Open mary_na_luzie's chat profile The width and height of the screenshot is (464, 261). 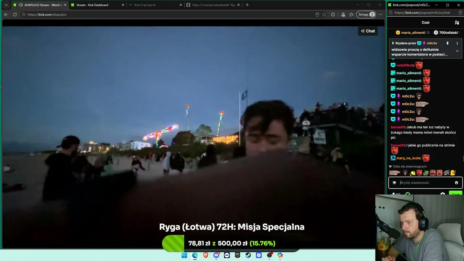click(409, 158)
